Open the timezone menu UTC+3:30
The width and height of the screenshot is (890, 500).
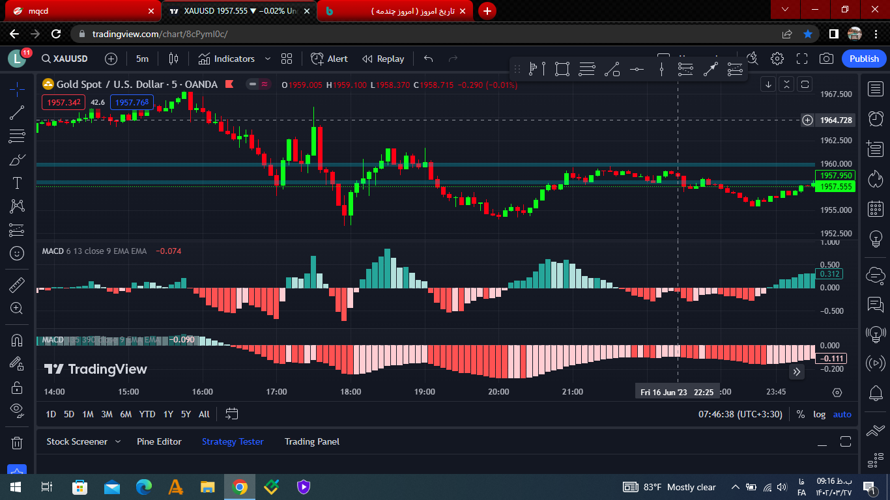point(740,414)
